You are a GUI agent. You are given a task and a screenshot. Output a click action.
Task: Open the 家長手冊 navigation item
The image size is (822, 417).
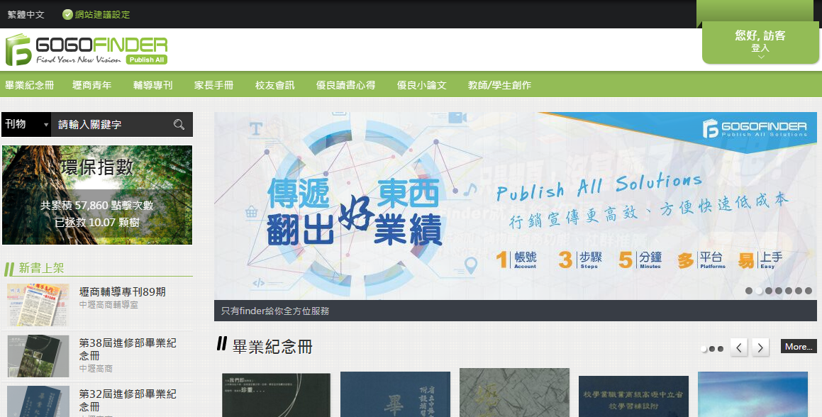(x=213, y=85)
